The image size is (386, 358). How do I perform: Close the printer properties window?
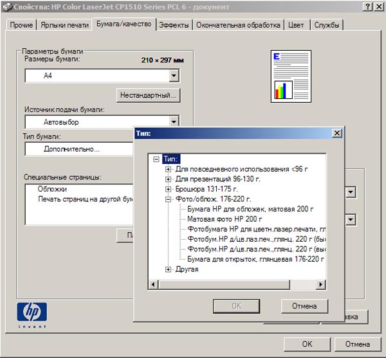(379, 6)
